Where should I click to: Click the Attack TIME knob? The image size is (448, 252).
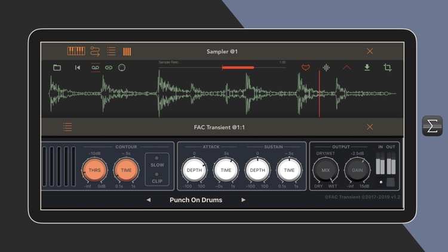coord(226,170)
